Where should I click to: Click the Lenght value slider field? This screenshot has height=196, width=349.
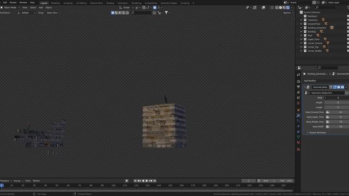tap(336, 107)
